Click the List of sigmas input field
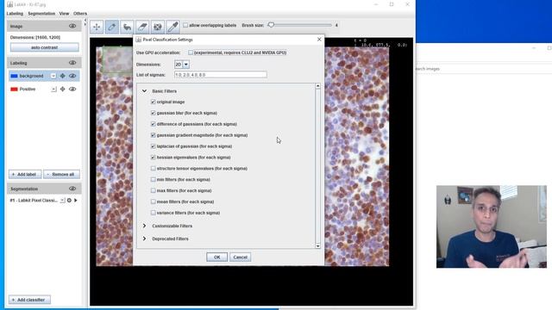Viewport: 552px width, 310px height. point(221,75)
